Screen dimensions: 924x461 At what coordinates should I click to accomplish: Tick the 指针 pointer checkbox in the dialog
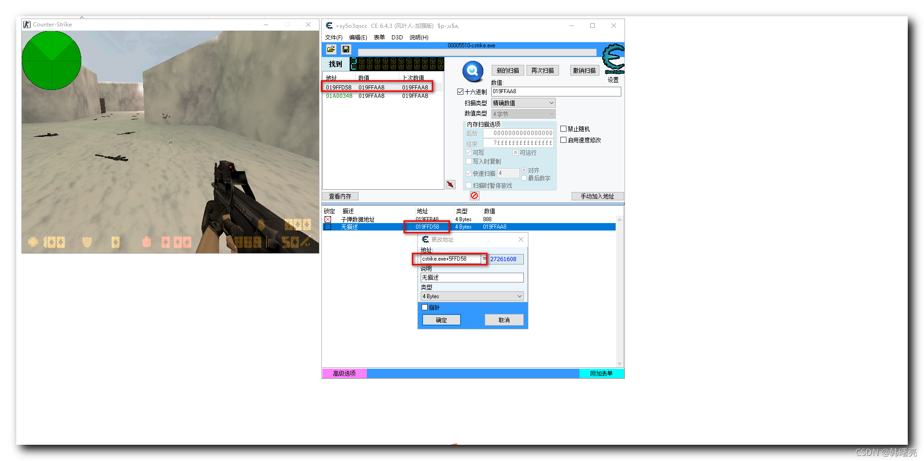[x=424, y=307]
